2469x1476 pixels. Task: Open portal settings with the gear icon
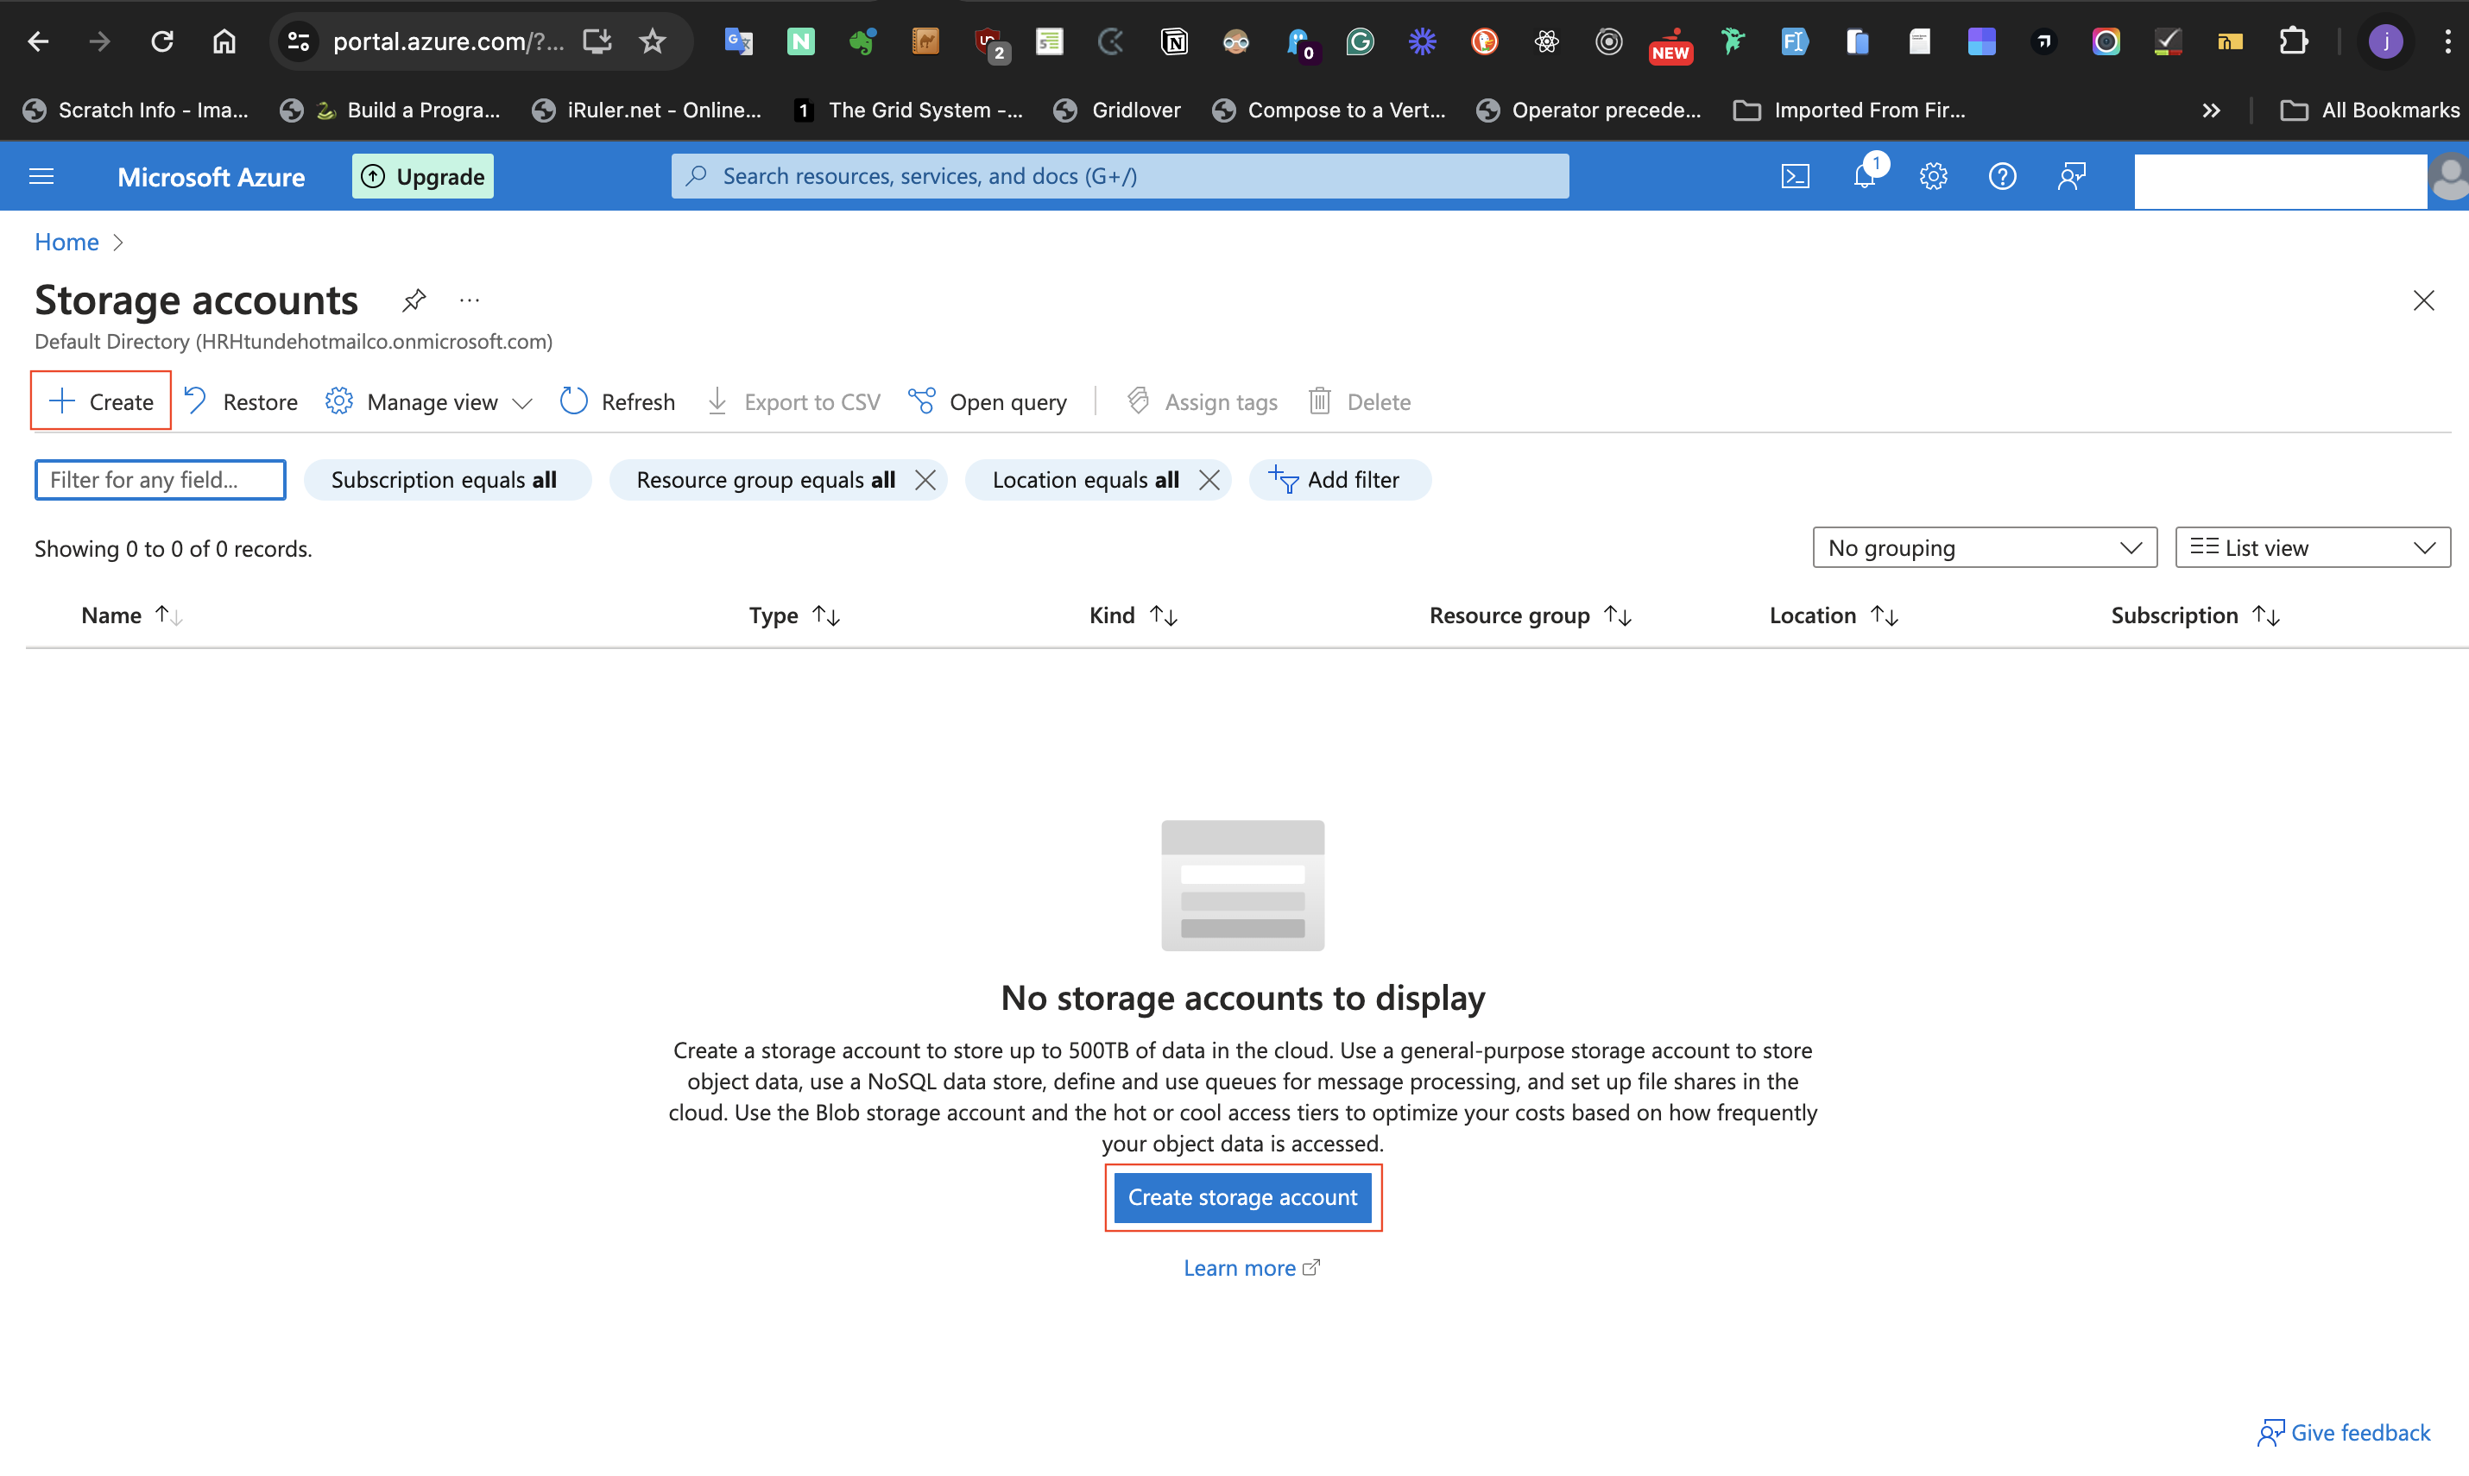(x=1933, y=175)
